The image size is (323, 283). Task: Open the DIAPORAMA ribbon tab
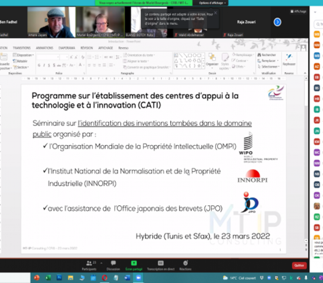coord(67,48)
